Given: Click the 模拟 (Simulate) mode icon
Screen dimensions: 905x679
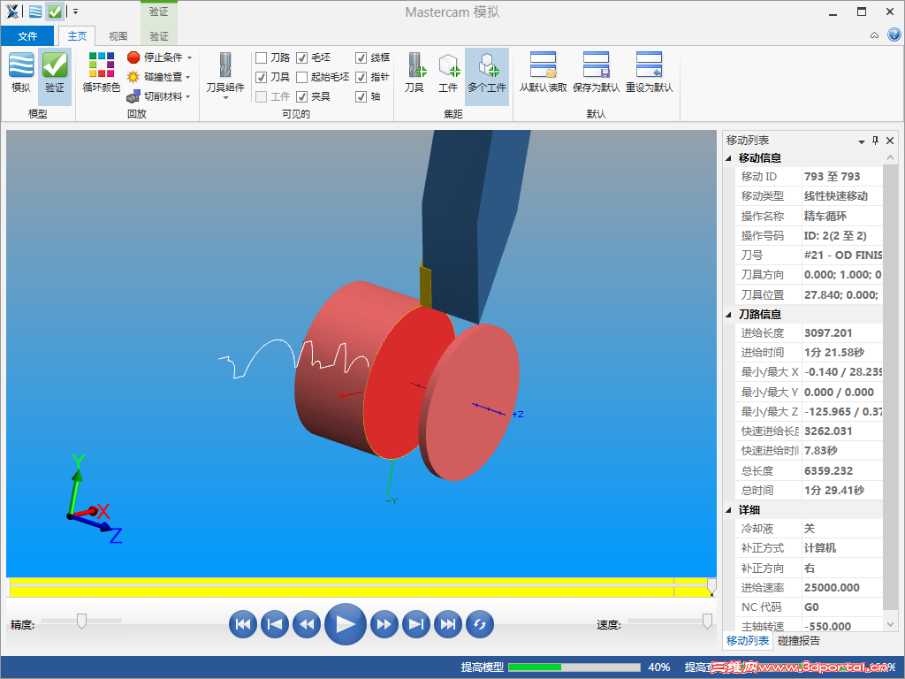Looking at the screenshot, I should pyautogui.click(x=21, y=65).
